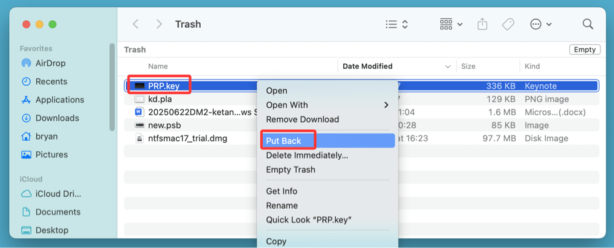The image size is (614, 248).
Task: Click the sidebar scrollbar
Action: pos(112,87)
